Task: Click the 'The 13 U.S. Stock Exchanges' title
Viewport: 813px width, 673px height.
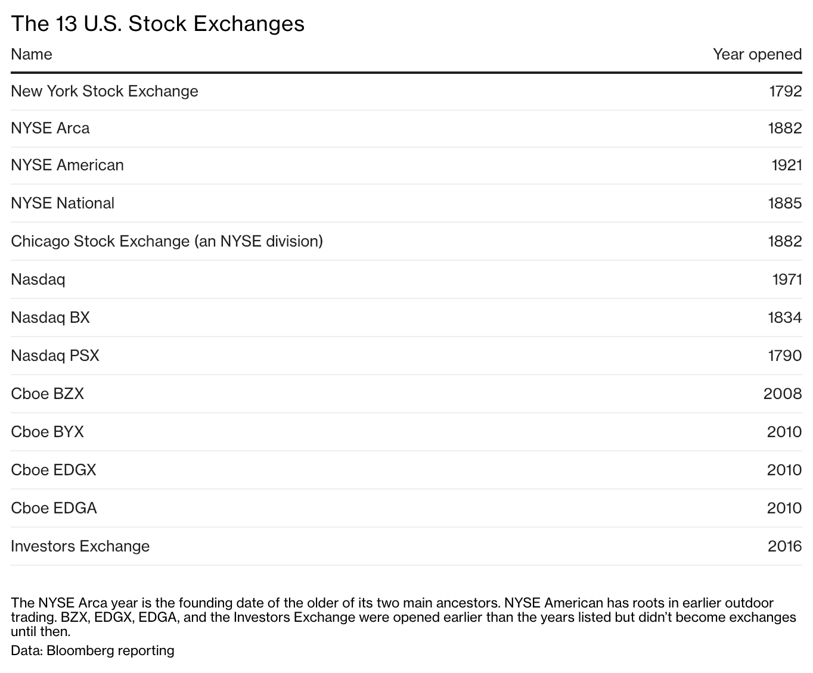Action: tap(157, 24)
